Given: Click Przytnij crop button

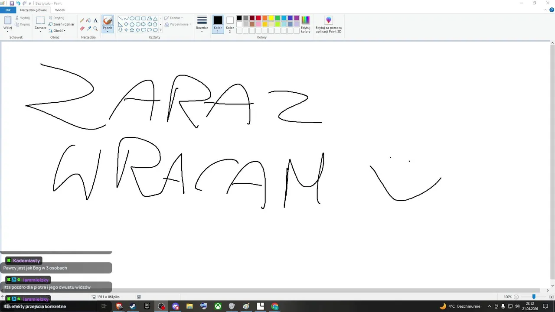Looking at the screenshot, I should tap(56, 18).
